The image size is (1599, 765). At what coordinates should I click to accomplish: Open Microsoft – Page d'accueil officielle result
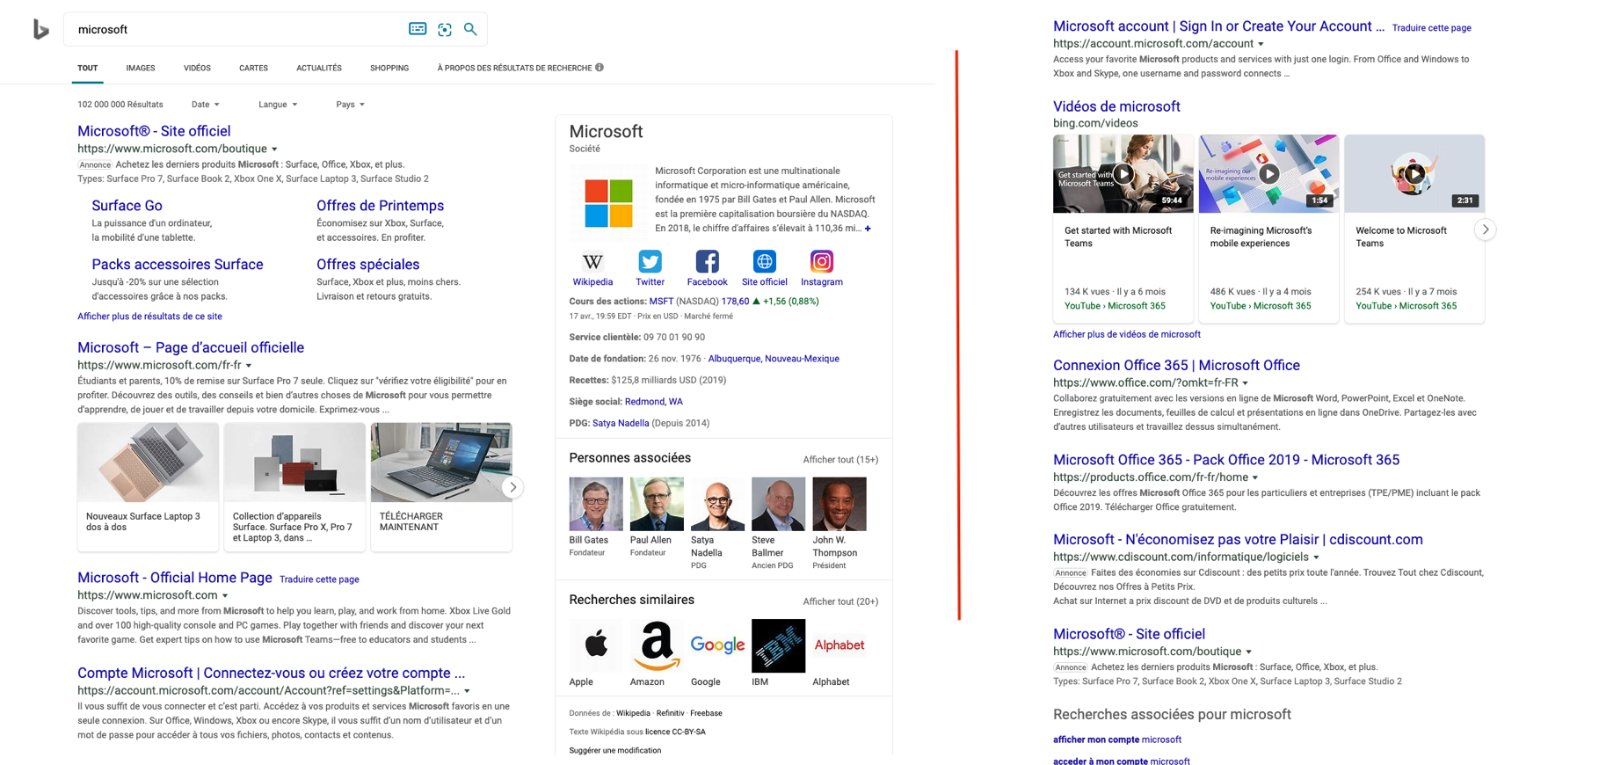point(191,347)
